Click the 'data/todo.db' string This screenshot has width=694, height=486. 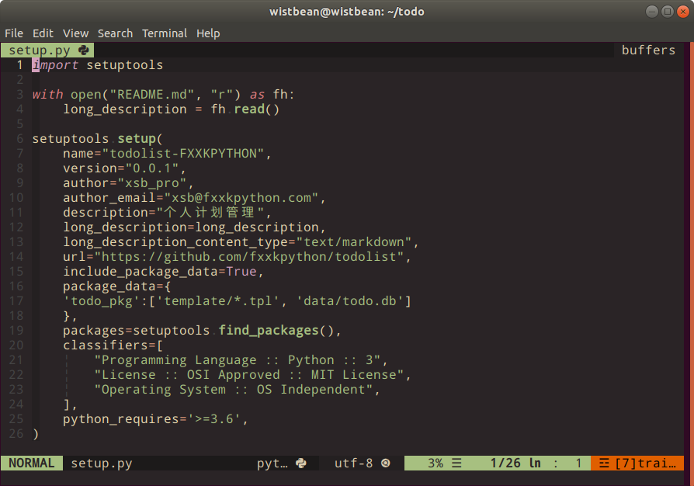click(x=349, y=301)
